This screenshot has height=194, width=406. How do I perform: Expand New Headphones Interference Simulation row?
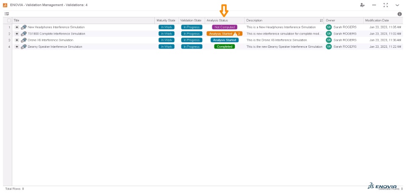[x=17, y=27]
